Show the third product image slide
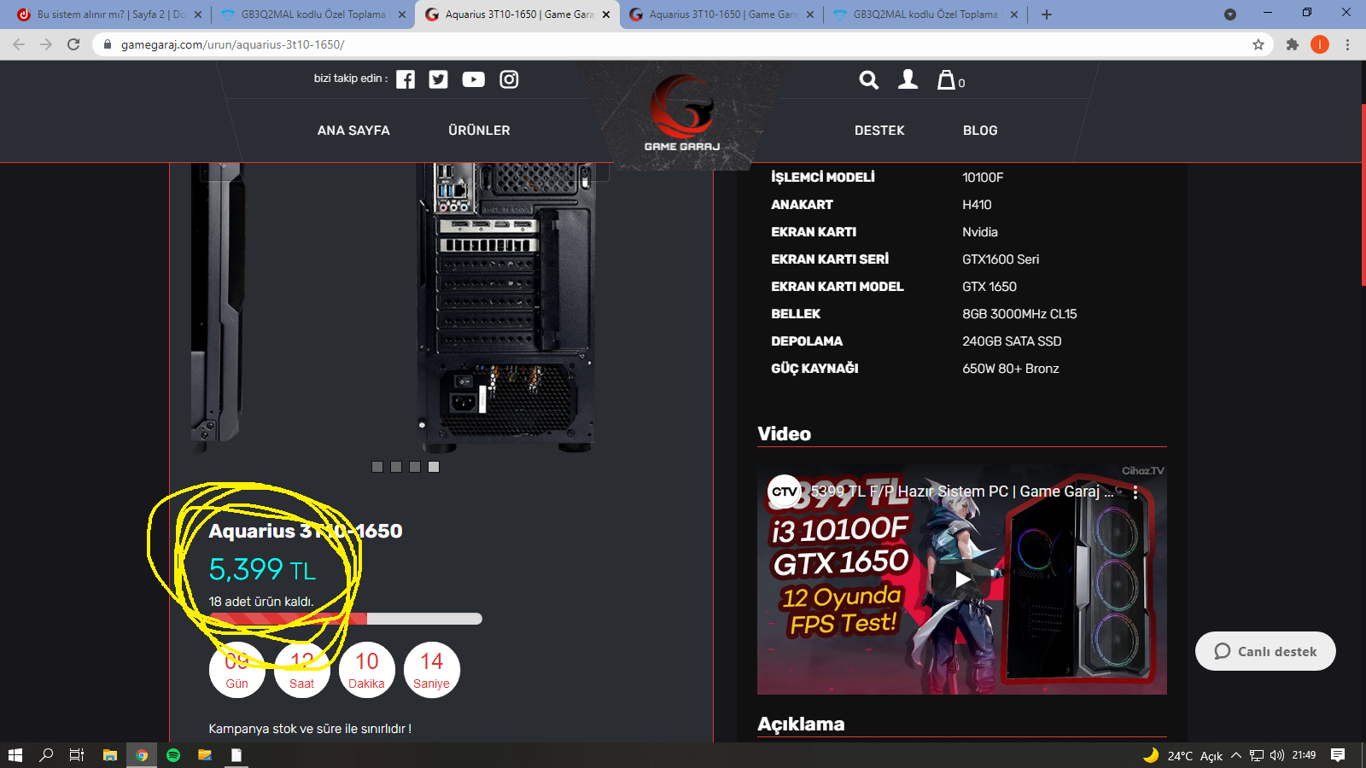1366x768 pixels. [415, 467]
